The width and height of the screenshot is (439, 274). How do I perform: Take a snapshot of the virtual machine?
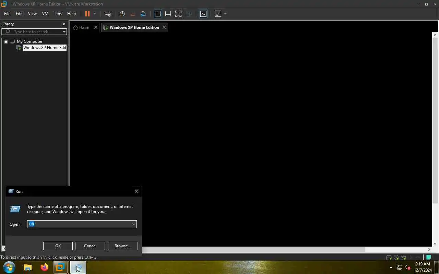(x=122, y=14)
